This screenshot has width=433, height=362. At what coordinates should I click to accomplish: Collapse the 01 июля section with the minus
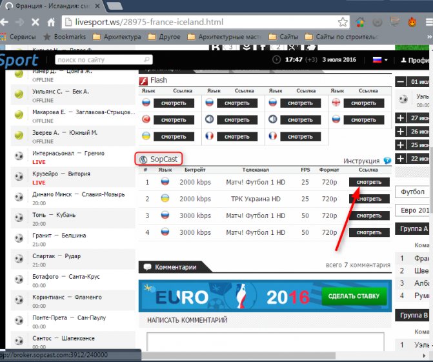(x=401, y=82)
